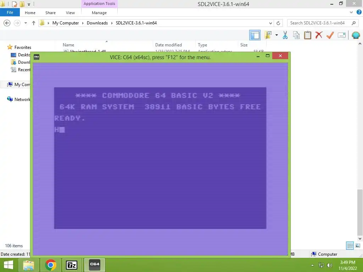
Task: Open the recent locations dropdown arrow
Action: tap(26, 23)
